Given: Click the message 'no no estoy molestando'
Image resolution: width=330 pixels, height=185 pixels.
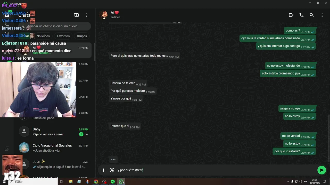Looking at the screenshot, I should coord(291,66).
